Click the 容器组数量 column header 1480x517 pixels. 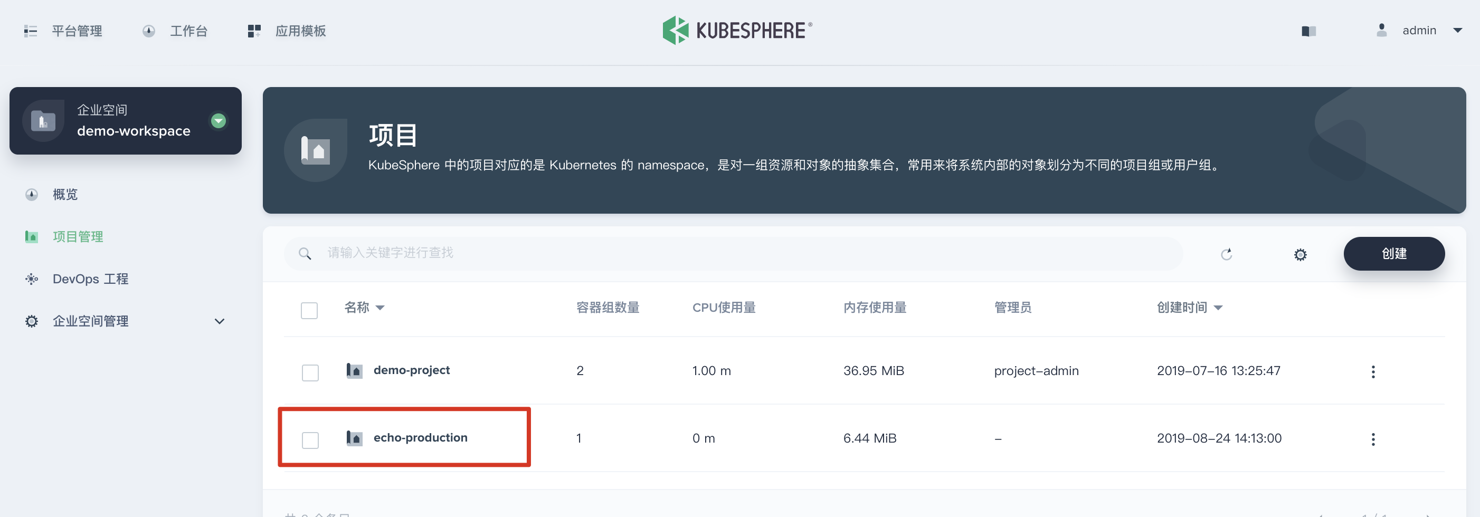pos(608,308)
